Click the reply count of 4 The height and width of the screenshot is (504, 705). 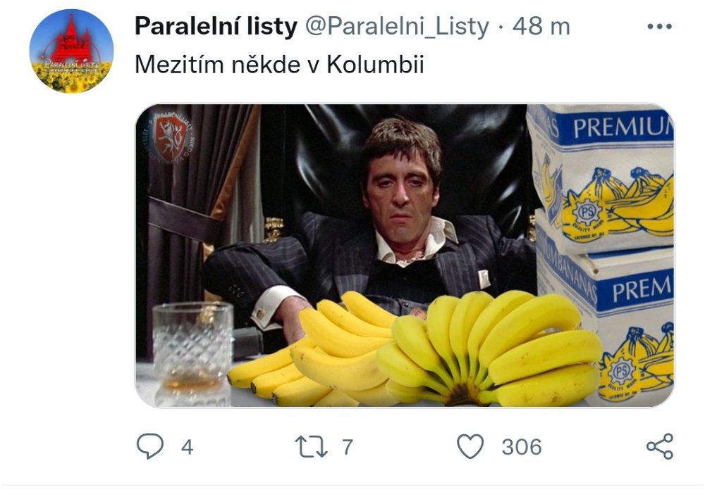(x=187, y=447)
